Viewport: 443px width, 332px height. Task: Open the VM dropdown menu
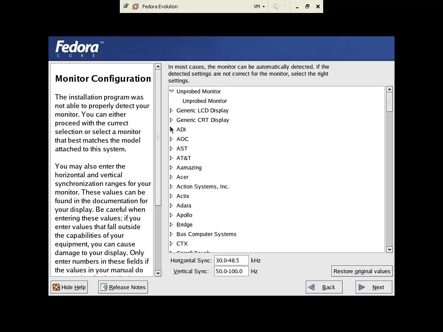point(259,6)
